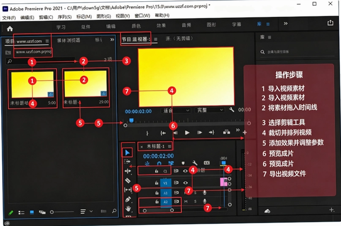Select the Selection tool arrow

128,153
